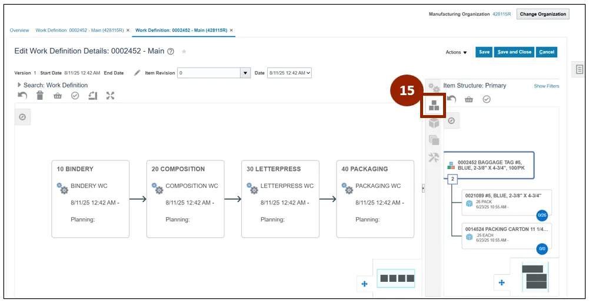Viewport: 589px width, 303px height.
Task: Click the blue cube icon on component 0021089
Action: click(469, 204)
